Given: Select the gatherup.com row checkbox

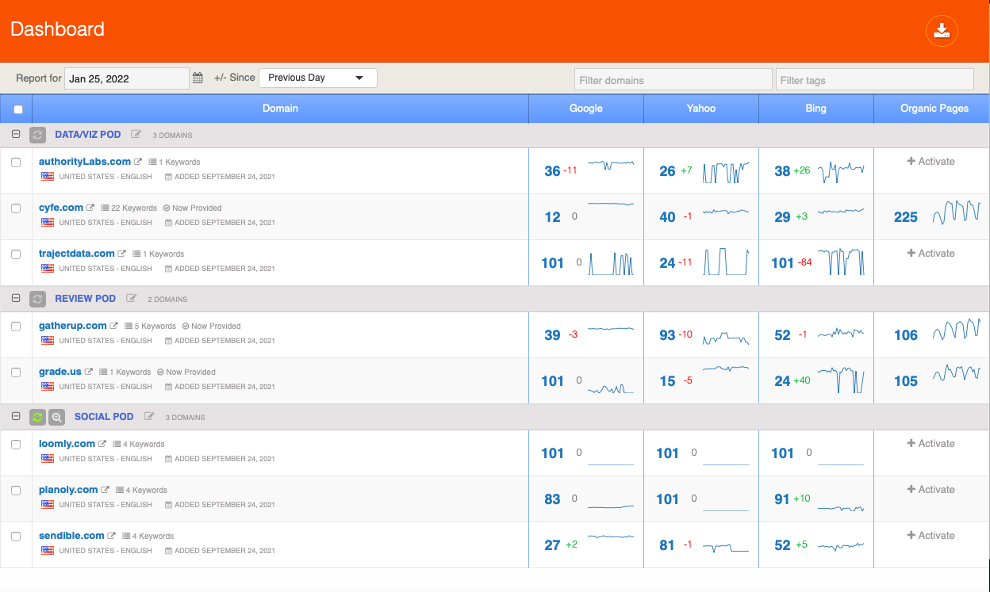Looking at the screenshot, I should tap(16, 326).
